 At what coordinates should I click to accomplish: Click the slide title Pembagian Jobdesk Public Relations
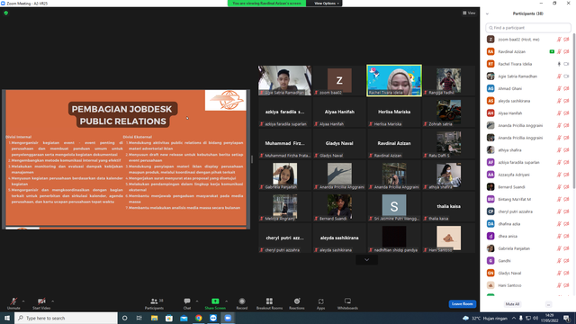122,115
